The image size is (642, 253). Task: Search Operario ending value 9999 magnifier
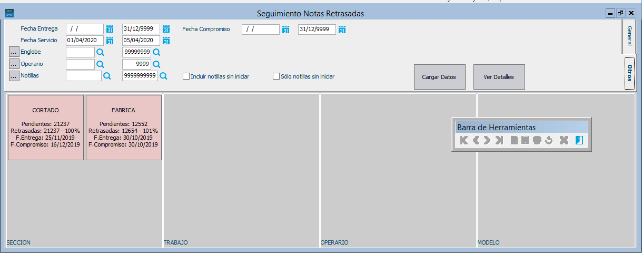coord(156,64)
